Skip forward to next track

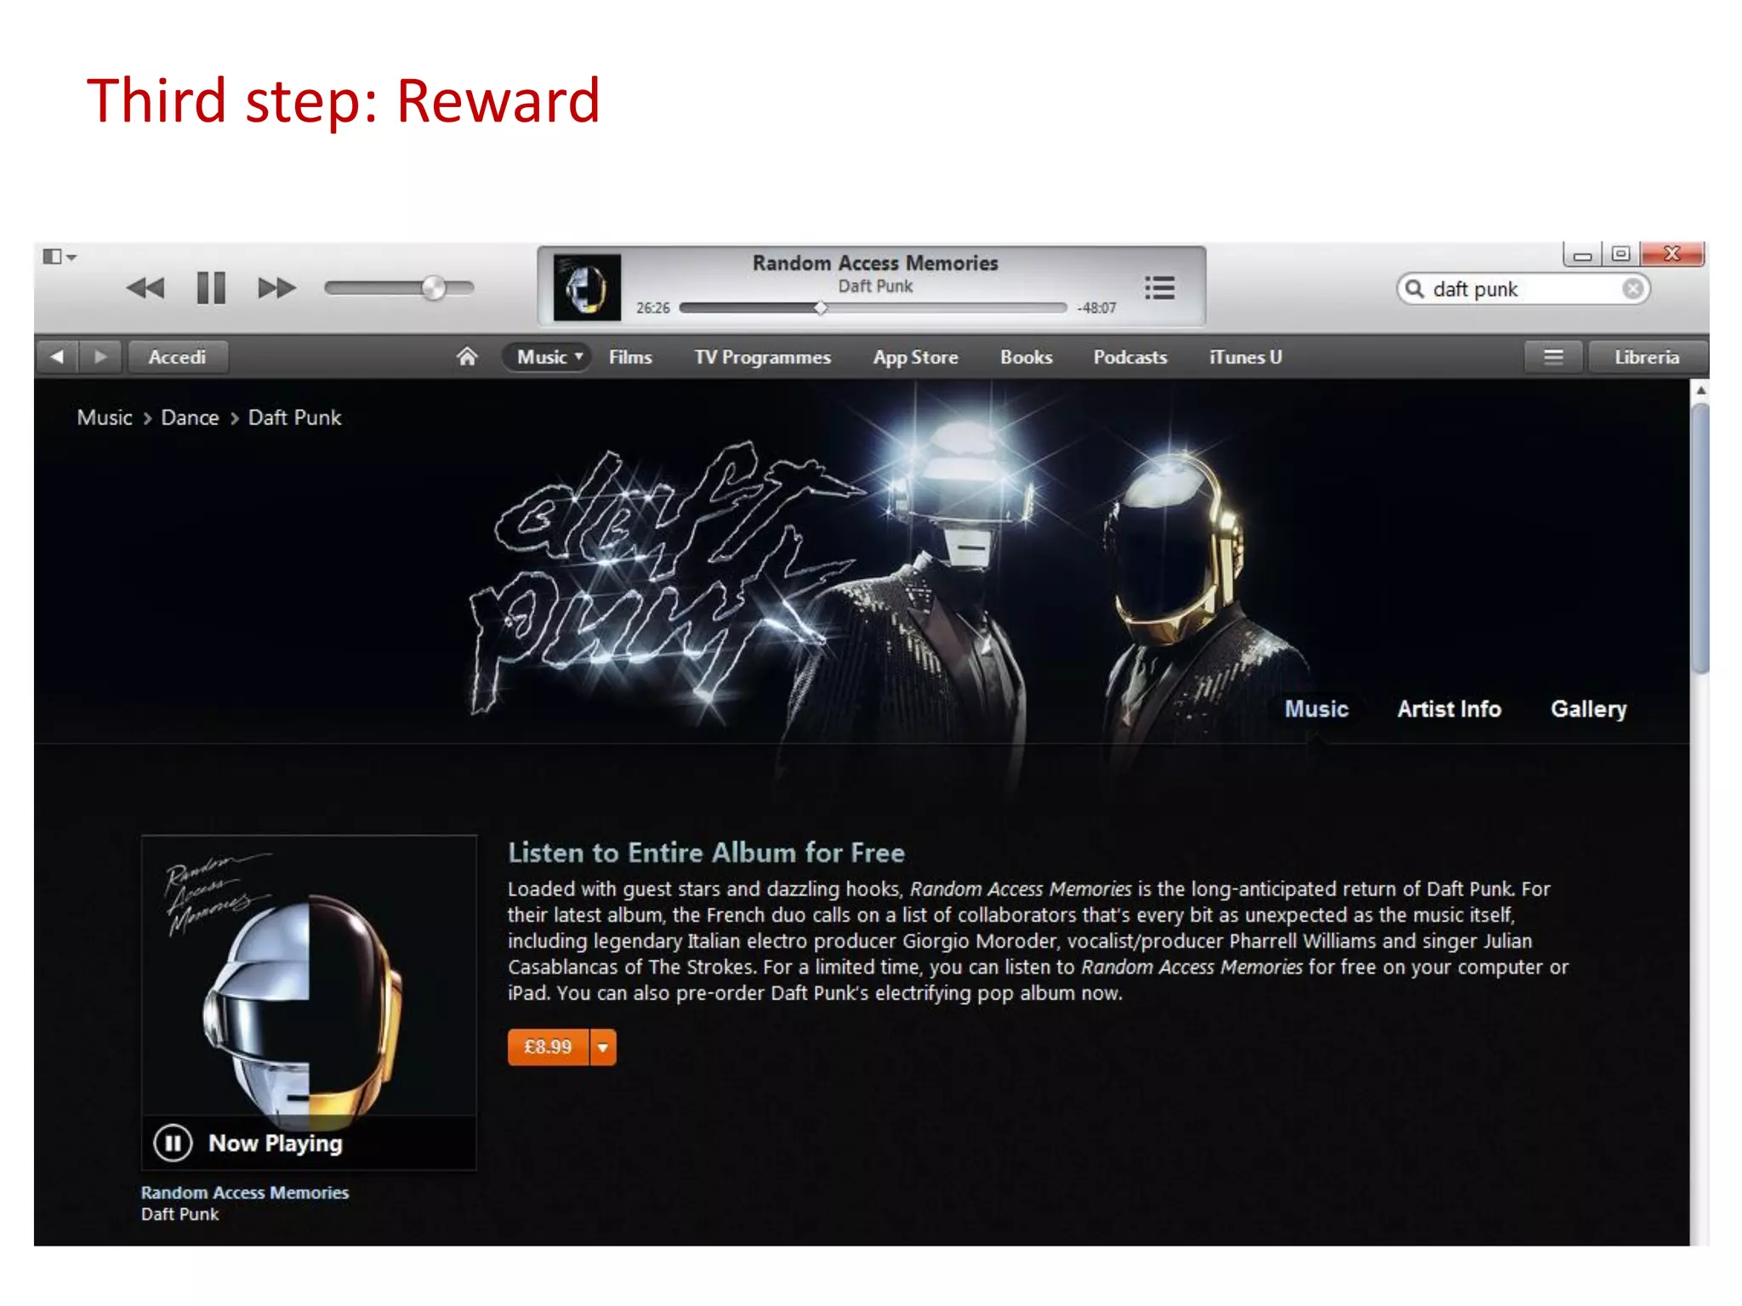[x=276, y=288]
